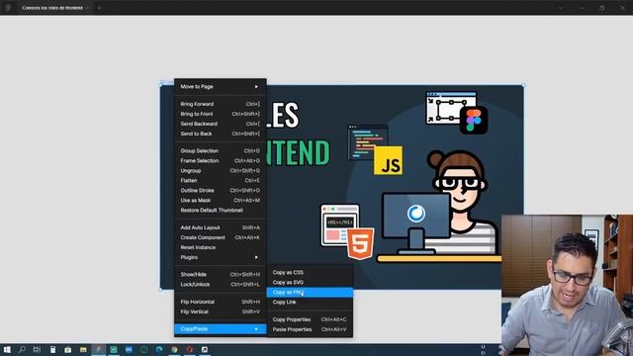Viewport: 633px width, 356px height.
Task: Open the Microsoft Store taskbar icon
Action: pos(68,349)
